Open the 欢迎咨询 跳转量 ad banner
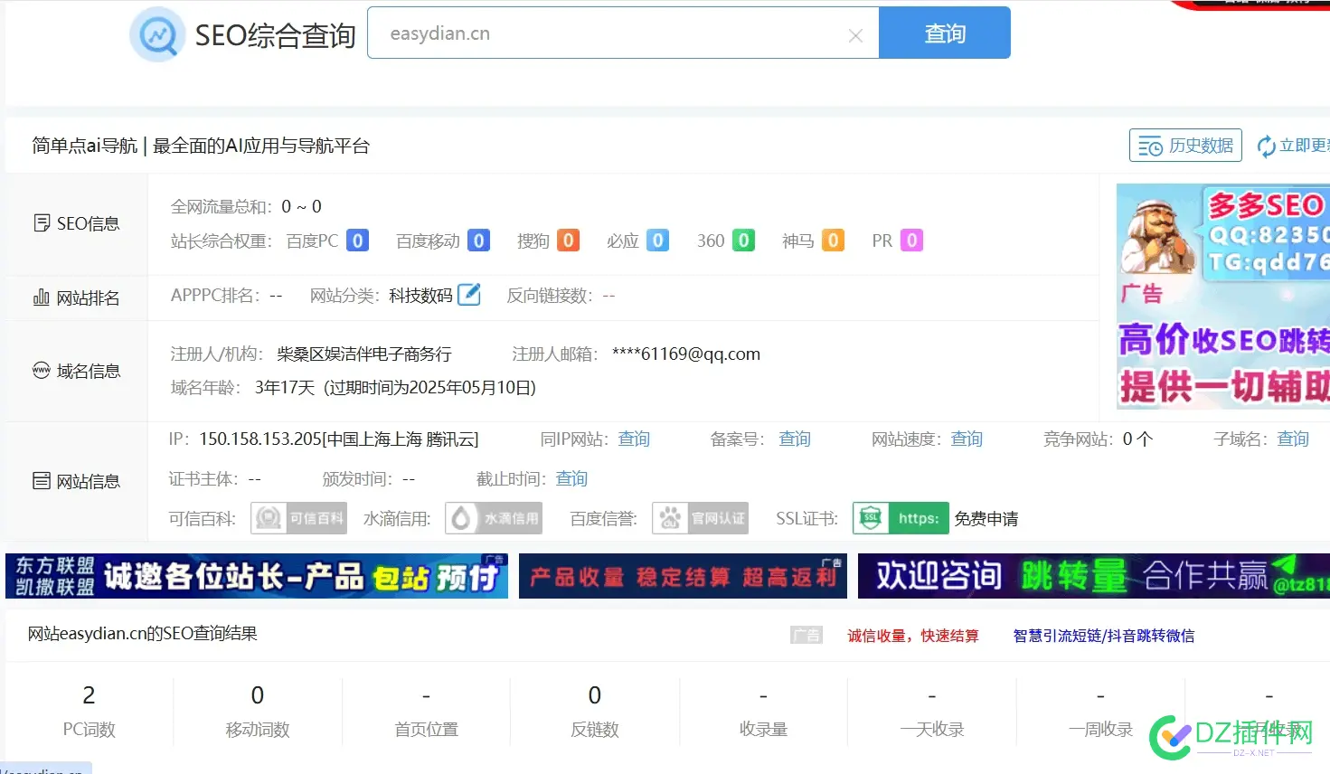The width and height of the screenshot is (1330, 774). click(1094, 576)
